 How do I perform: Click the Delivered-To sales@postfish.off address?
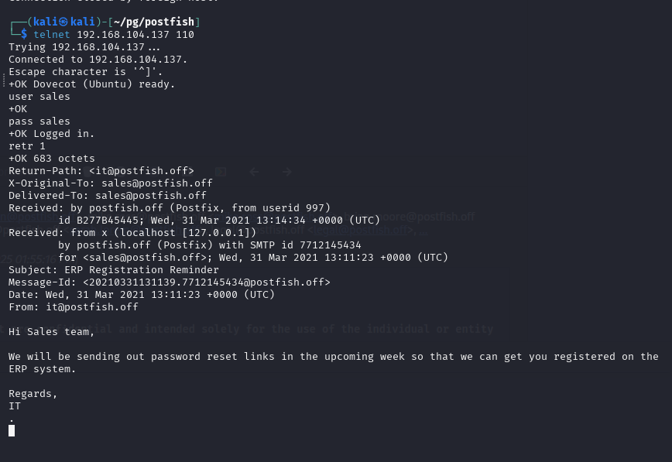click(x=151, y=196)
